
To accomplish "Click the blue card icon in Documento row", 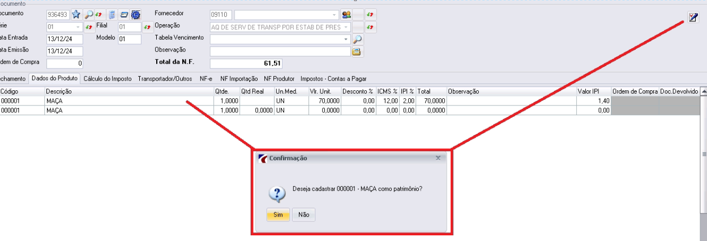I will coord(124,15).
